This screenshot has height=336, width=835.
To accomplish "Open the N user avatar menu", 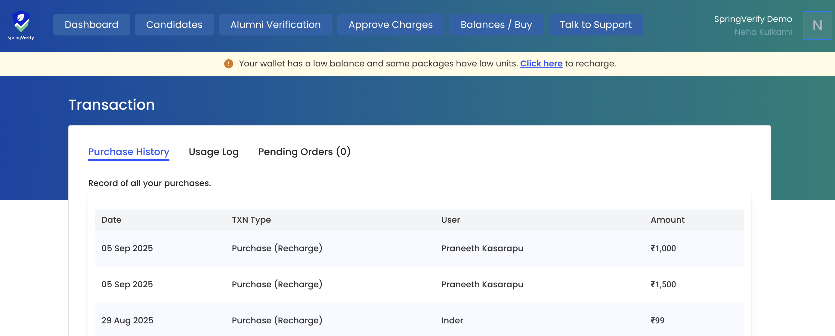I will click(x=817, y=25).
